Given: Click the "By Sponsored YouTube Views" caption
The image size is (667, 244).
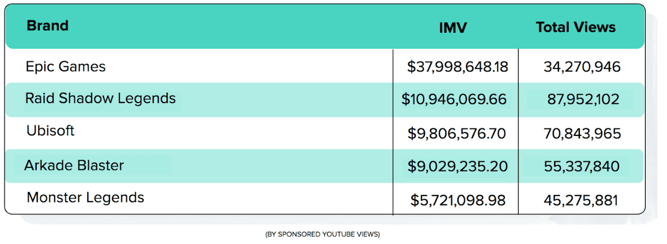Looking at the screenshot, I should (322, 234).
